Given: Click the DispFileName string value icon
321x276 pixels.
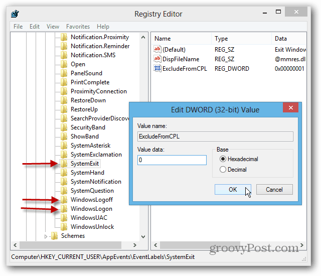Looking at the screenshot, I should click(157, 59).
